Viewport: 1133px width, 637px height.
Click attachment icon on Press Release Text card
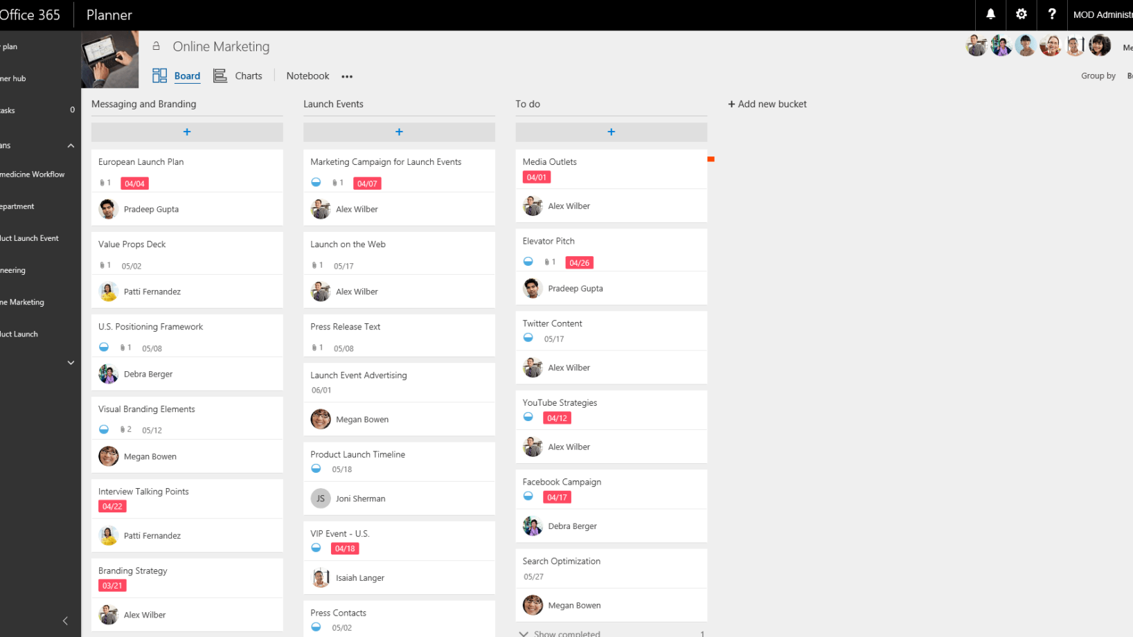point(314,348)
